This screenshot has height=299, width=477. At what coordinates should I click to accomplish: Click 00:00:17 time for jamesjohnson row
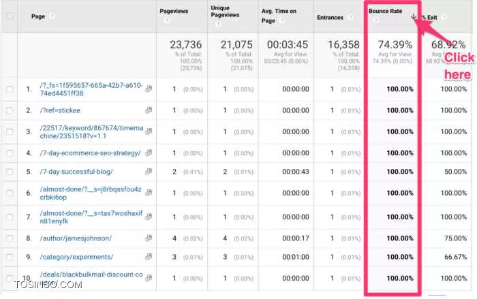pos(295,238)
